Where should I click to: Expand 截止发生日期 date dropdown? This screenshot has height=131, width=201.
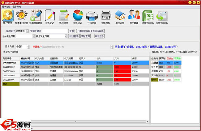tap(66, 36)
